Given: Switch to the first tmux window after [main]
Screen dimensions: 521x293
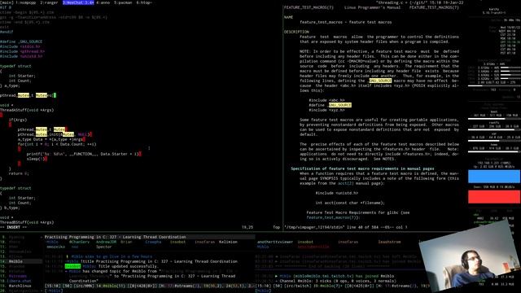Looking at the screenshot, I should 26,2.
